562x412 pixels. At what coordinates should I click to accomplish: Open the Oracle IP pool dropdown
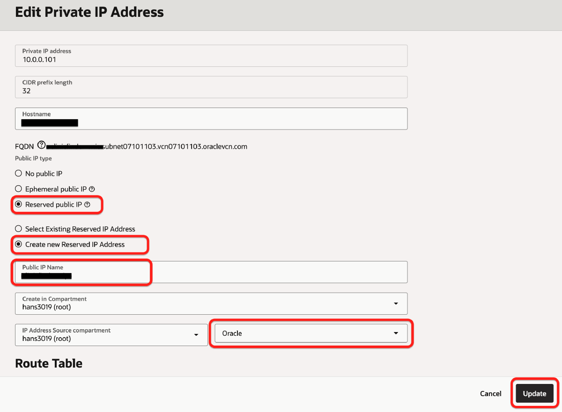click(311, 333)
